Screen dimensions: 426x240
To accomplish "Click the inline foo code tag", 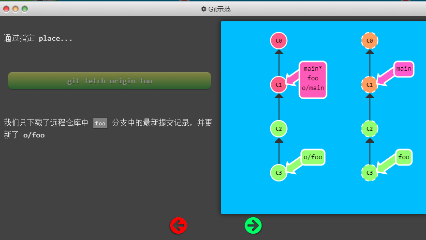I will [x=100, y=123].
